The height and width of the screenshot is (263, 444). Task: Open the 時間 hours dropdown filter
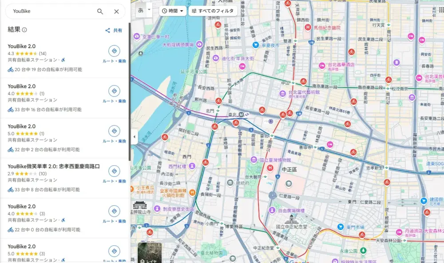(173, 11)
